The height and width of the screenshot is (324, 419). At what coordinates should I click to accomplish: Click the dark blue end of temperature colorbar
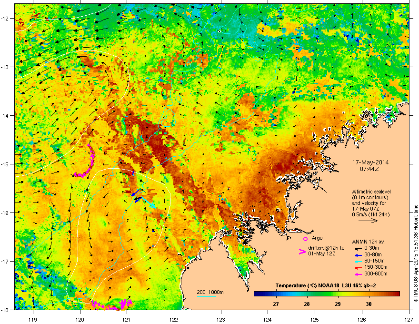258,294
